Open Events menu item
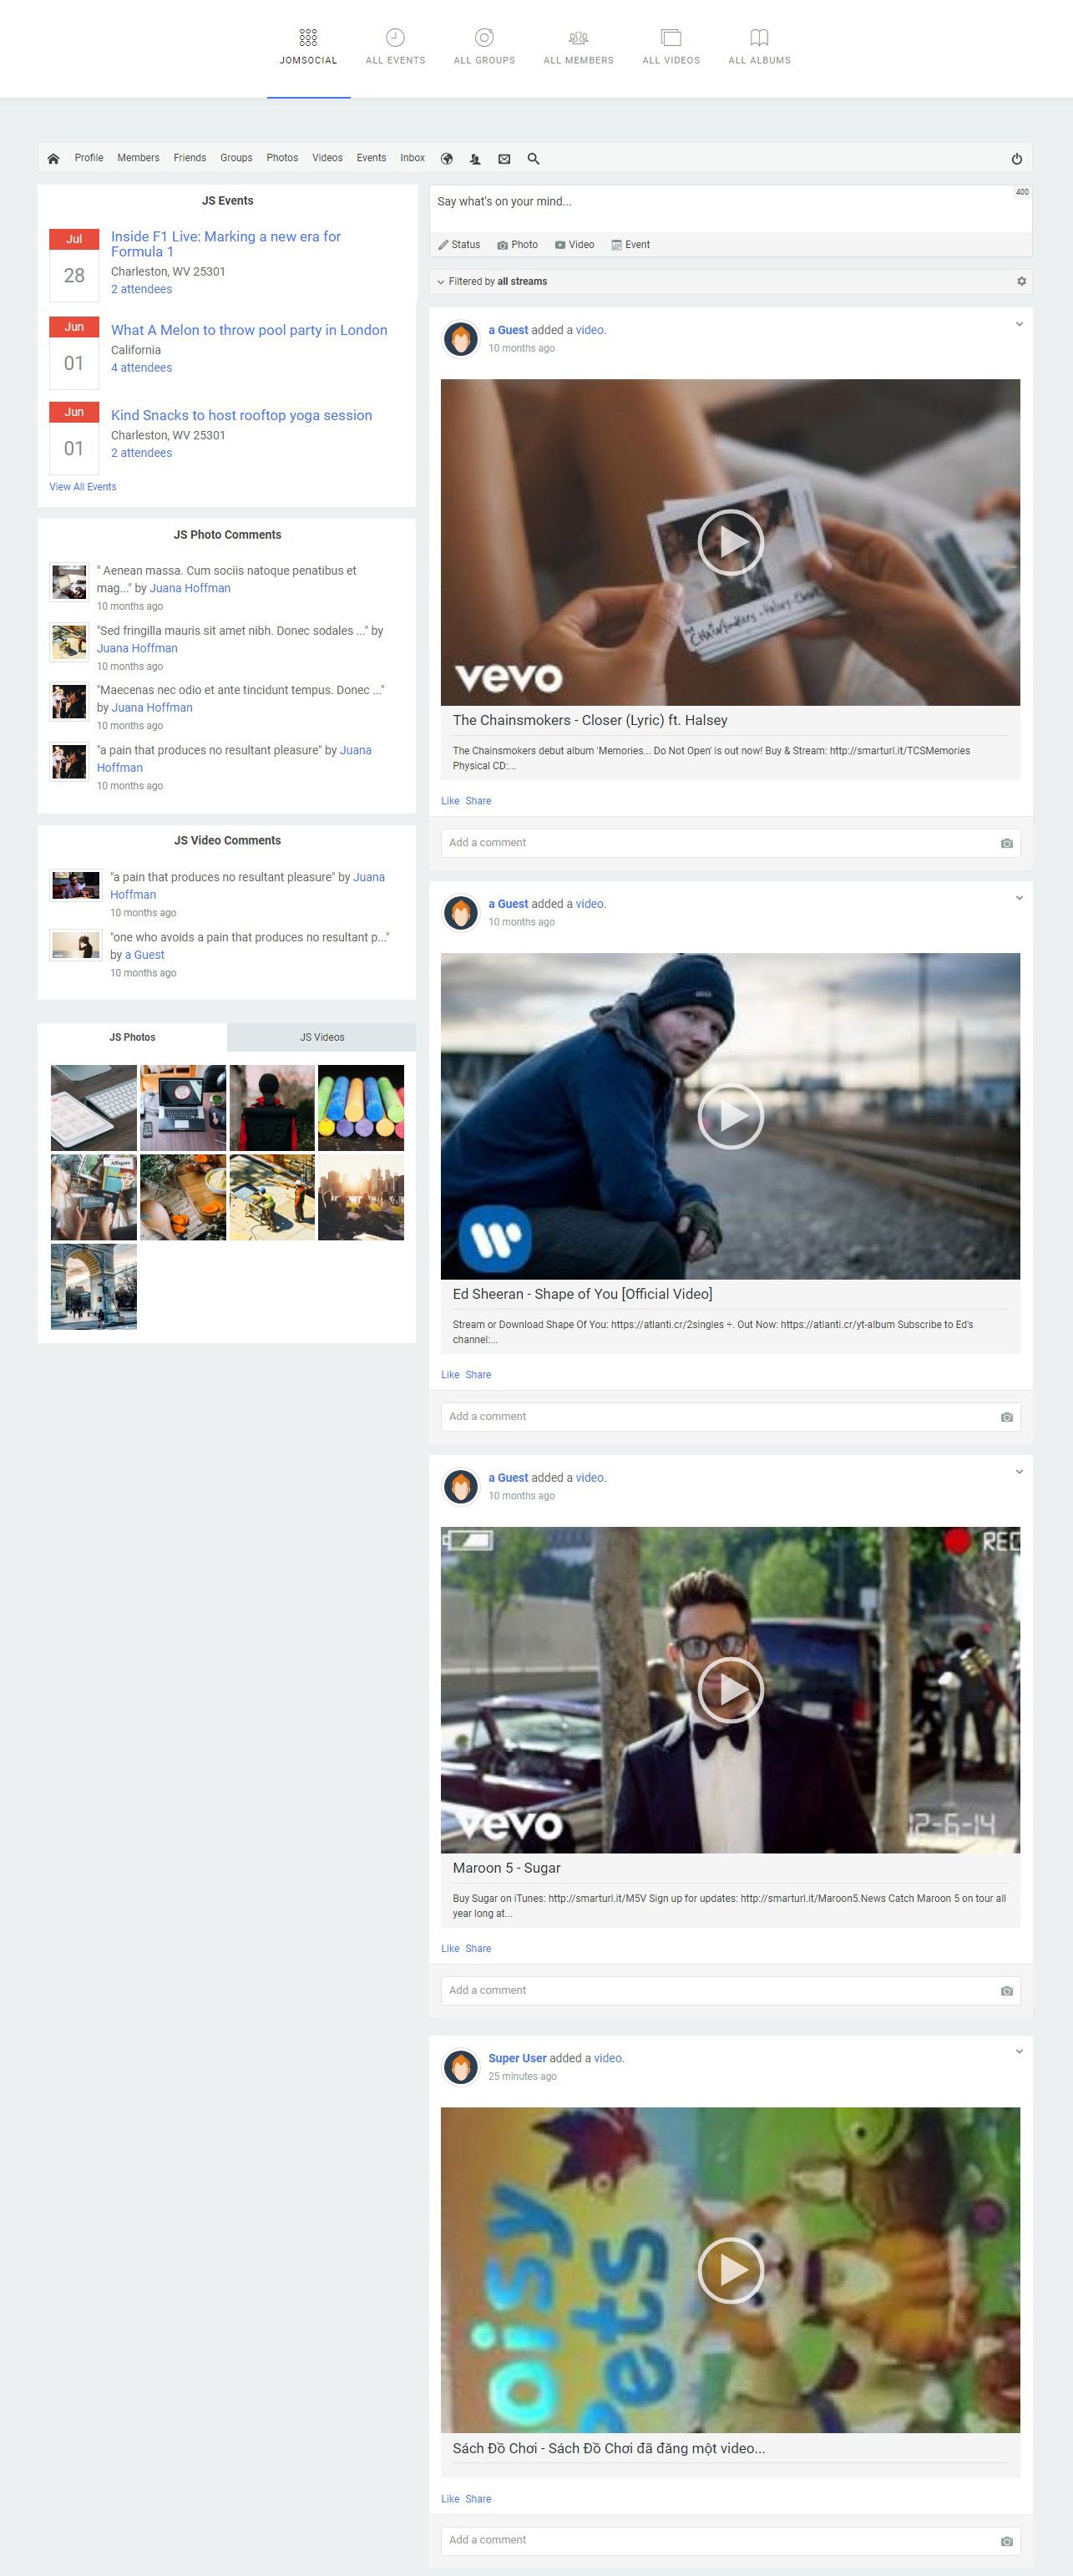The height and width of the screenshot is (2576, 1073). pyautogui.click(x=371, y=158)
